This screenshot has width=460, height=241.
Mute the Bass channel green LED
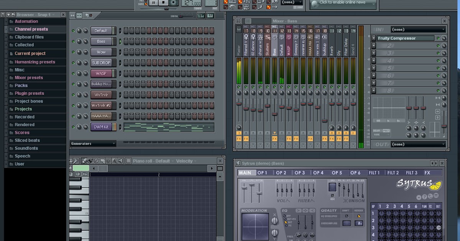73,41
